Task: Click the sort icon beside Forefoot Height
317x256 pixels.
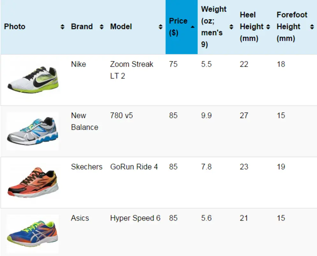Action: 311,27
